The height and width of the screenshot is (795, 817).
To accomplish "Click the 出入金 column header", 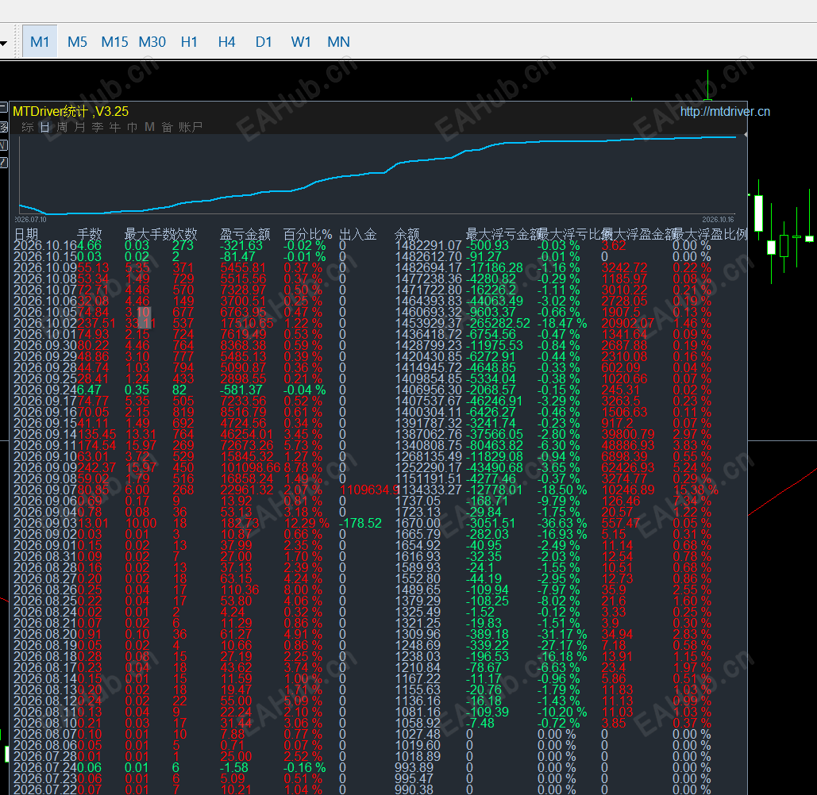I will tap(358, 234).
